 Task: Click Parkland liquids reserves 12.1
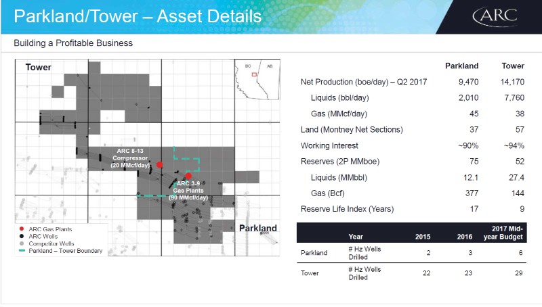[x=471, y=178]
